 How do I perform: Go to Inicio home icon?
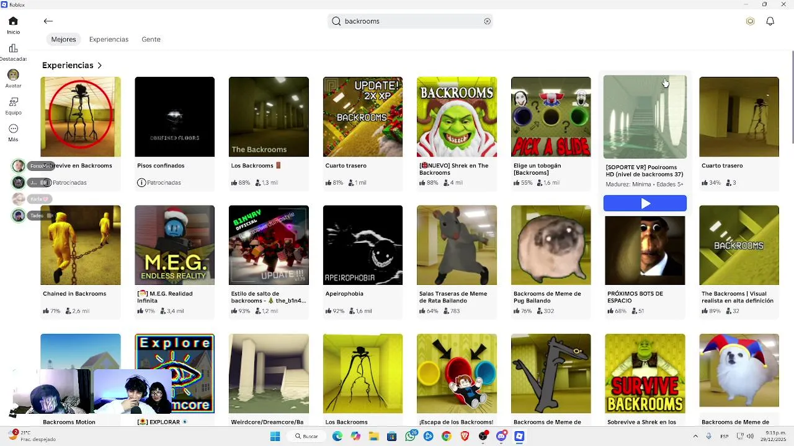(x=13, y=21)
